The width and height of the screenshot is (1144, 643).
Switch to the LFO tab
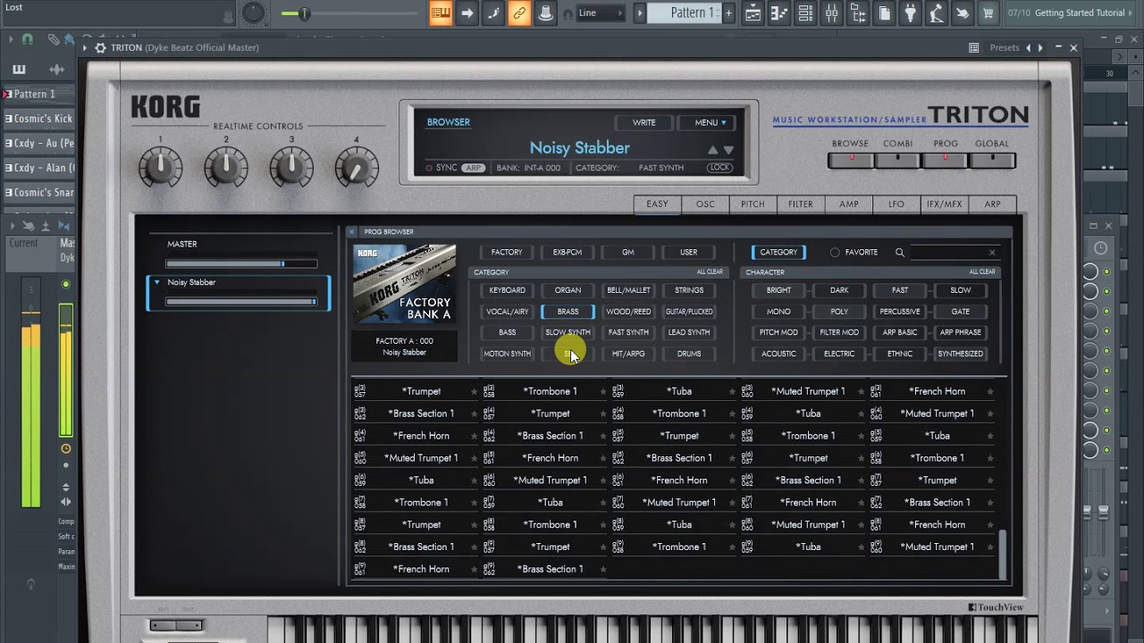(x=896, y=205)
